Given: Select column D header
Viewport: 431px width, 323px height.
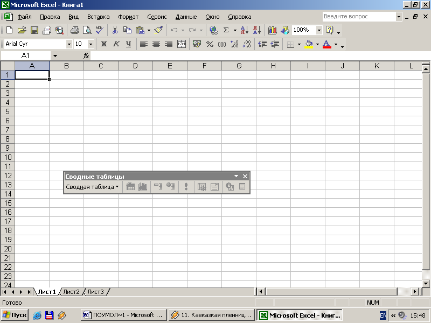Looking at the screenshot, I should pos(135,66).
